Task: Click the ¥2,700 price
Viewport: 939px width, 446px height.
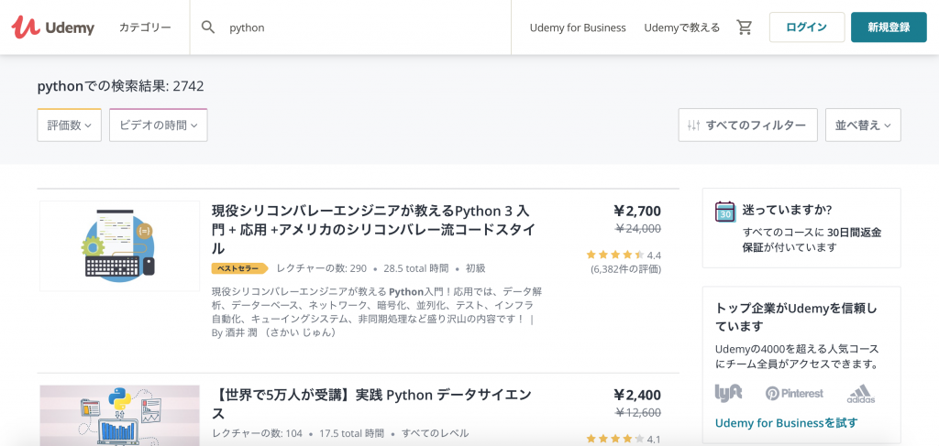Action: click(x=637, y=211)
